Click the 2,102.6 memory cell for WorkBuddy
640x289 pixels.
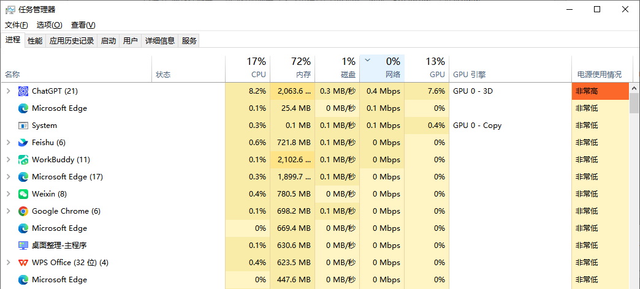[x=292, y=160]
